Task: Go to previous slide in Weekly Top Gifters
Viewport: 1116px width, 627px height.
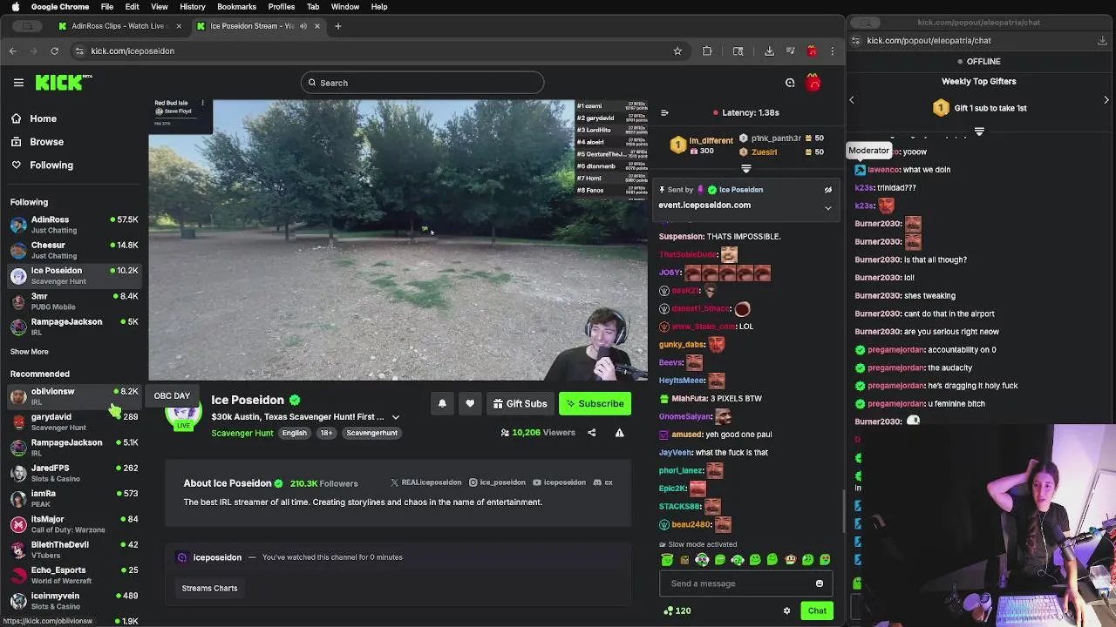Action: (x=852, y=100)
